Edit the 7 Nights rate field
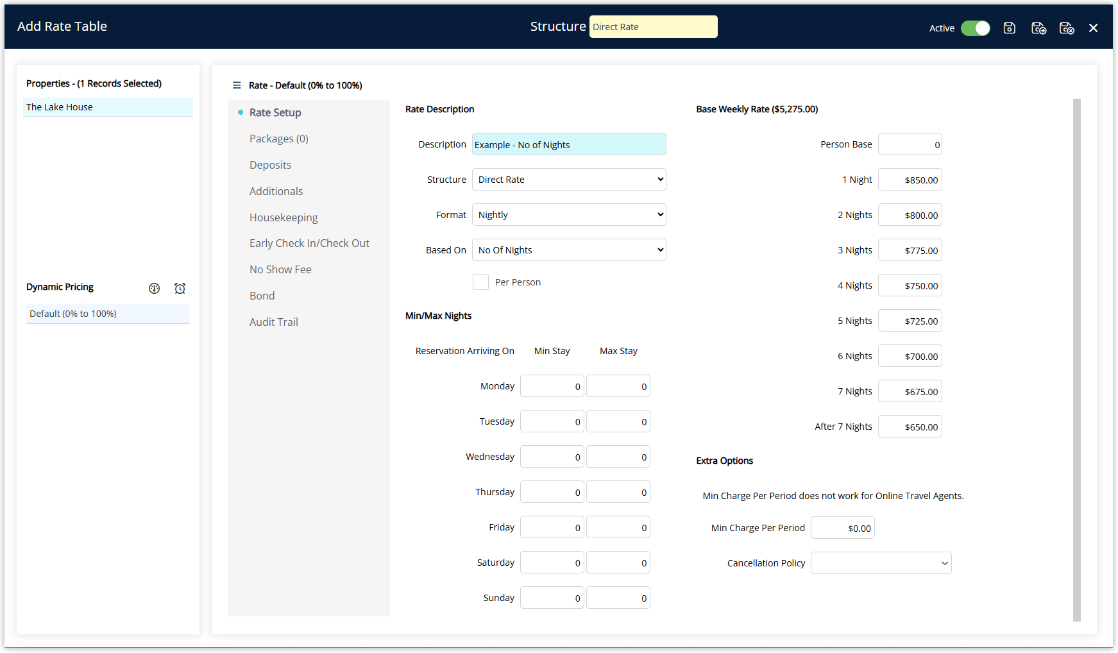This screenshot has width=1118, height=653. point(910,391)
